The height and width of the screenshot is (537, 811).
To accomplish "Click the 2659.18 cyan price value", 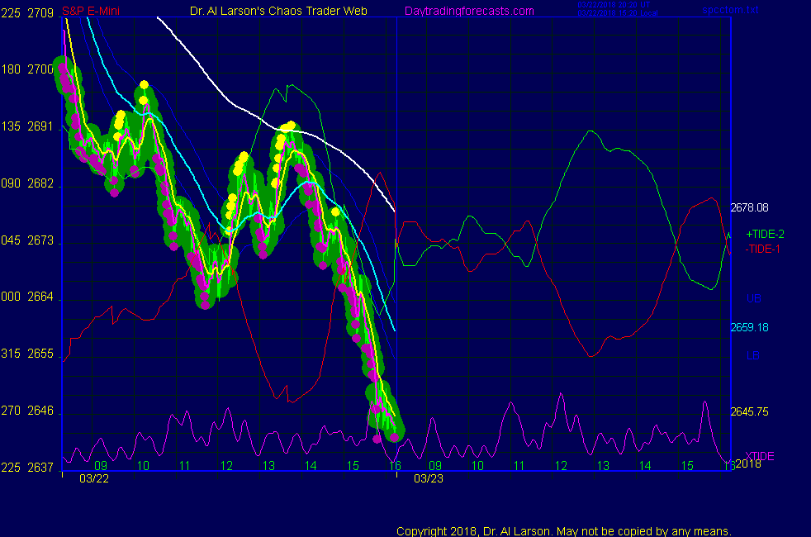I will point(749,327).
